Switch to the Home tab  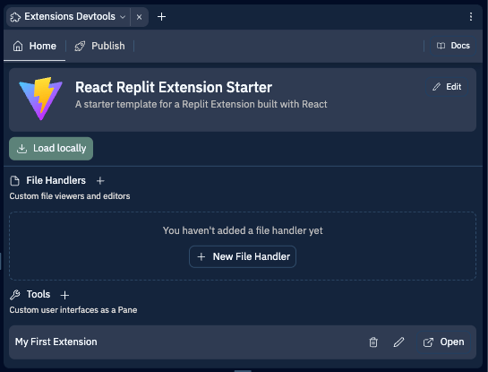(x=35, y=46)
